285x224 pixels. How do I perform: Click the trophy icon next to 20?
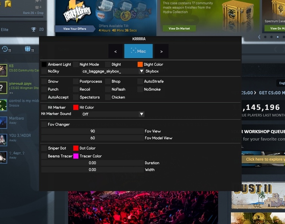point(33,29)
